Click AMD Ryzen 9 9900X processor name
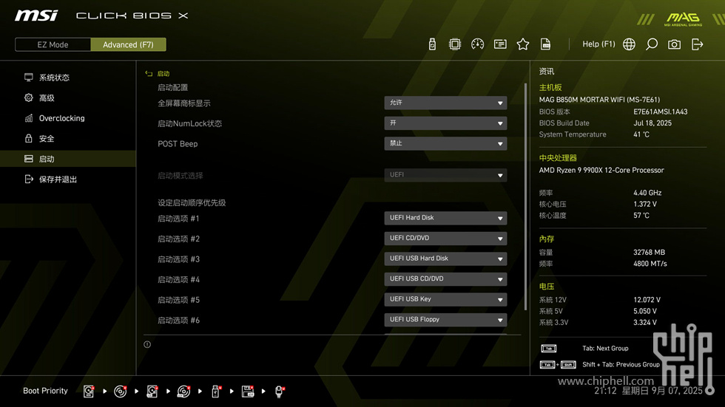 coord(601,171)
